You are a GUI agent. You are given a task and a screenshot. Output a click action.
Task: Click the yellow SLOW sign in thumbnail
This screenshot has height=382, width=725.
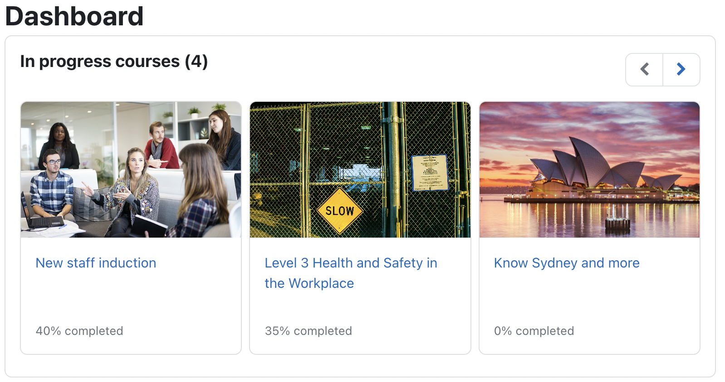click(339, 211)
